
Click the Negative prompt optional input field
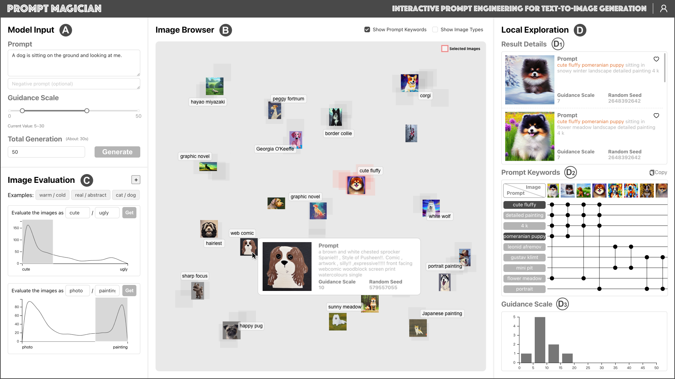click(x=74, y=84)
